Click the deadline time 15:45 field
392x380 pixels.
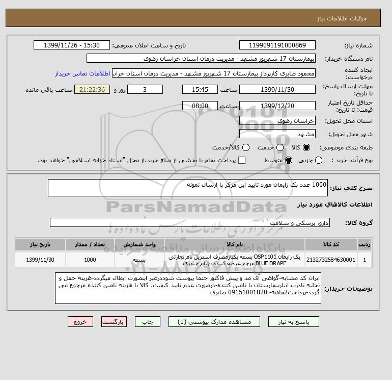pos(200,89)
